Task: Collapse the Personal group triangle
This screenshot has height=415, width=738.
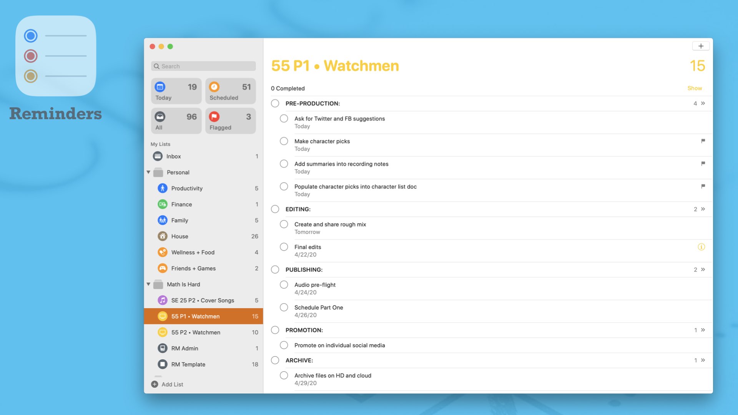Action: [x=148, y=172]
